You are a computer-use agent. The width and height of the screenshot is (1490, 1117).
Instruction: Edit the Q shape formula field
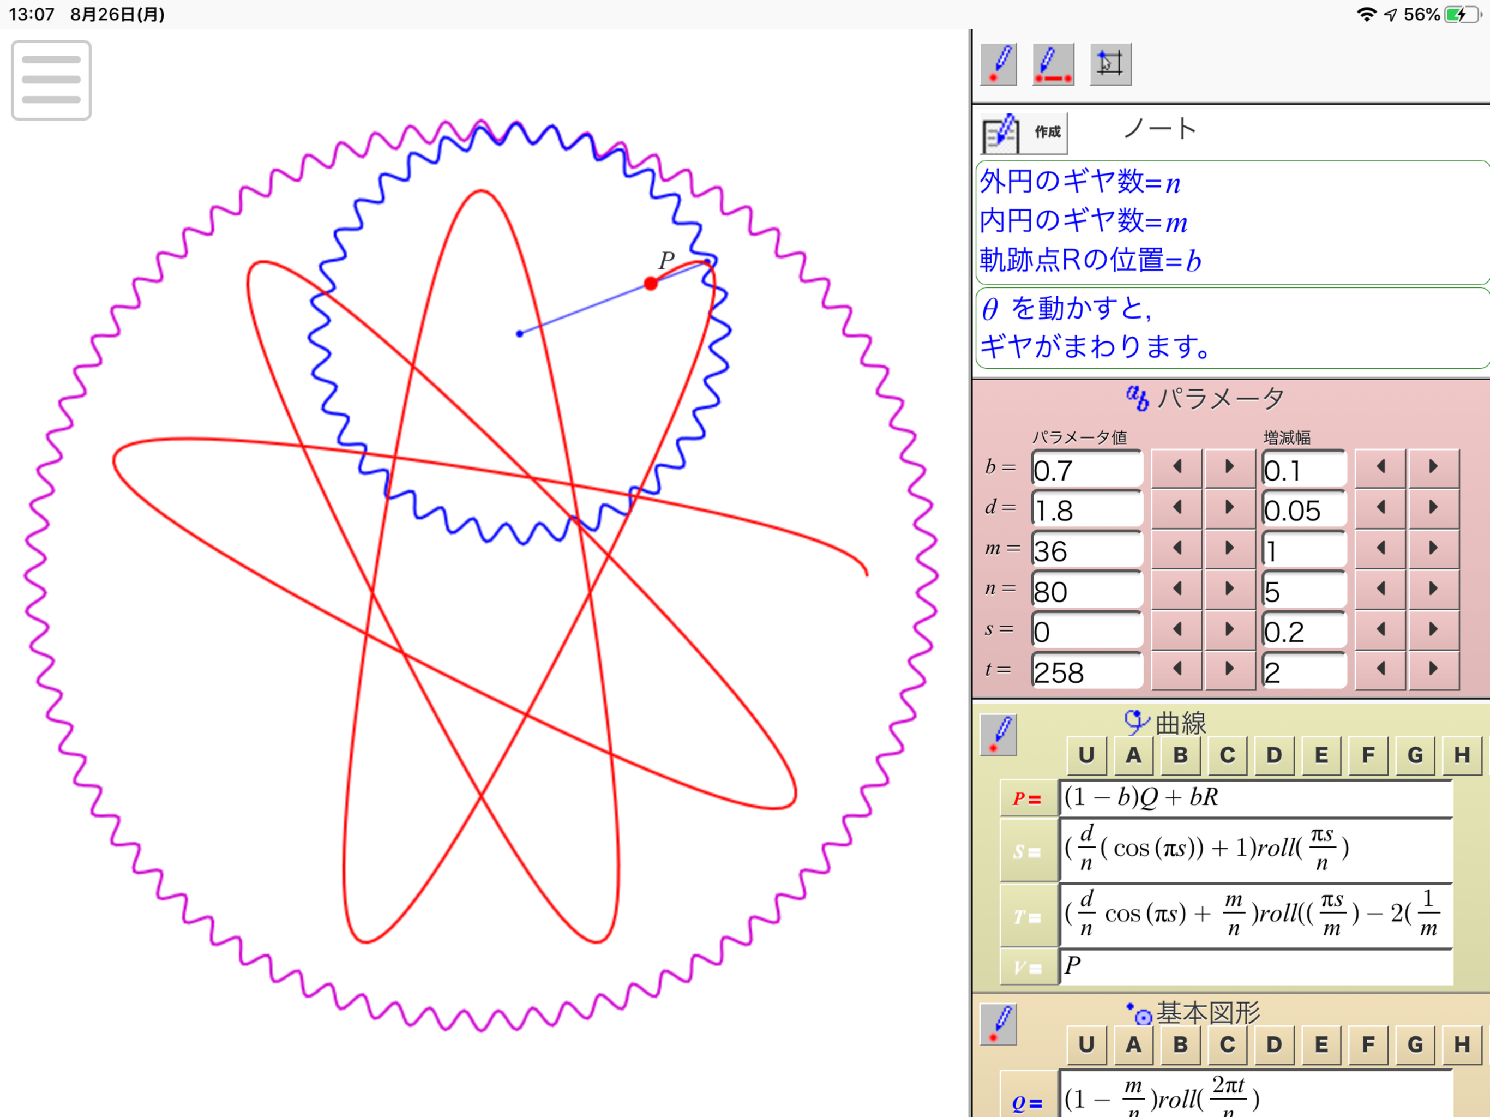[1256, 1095]
